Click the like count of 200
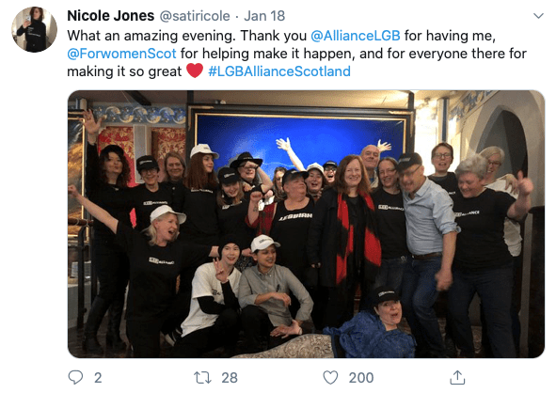This screenshot has width=556, height=393. tap(361, 378)
